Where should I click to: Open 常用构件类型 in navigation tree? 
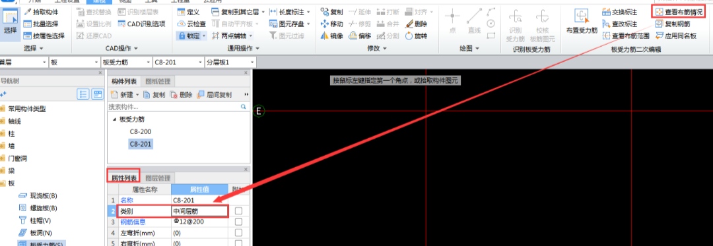click(x=27, y=109)
